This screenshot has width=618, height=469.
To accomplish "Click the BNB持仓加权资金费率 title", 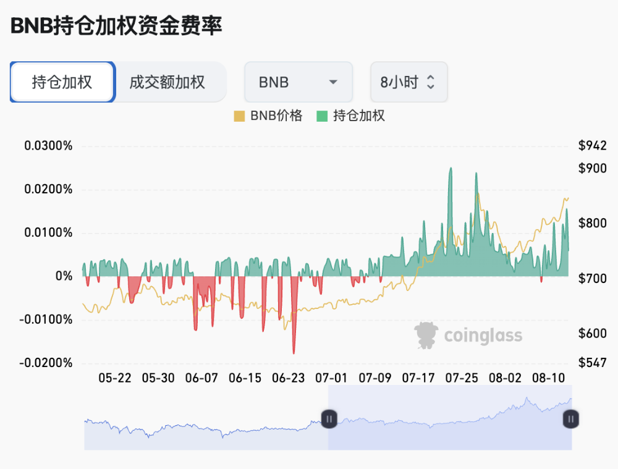I will (x=116, y=26).
